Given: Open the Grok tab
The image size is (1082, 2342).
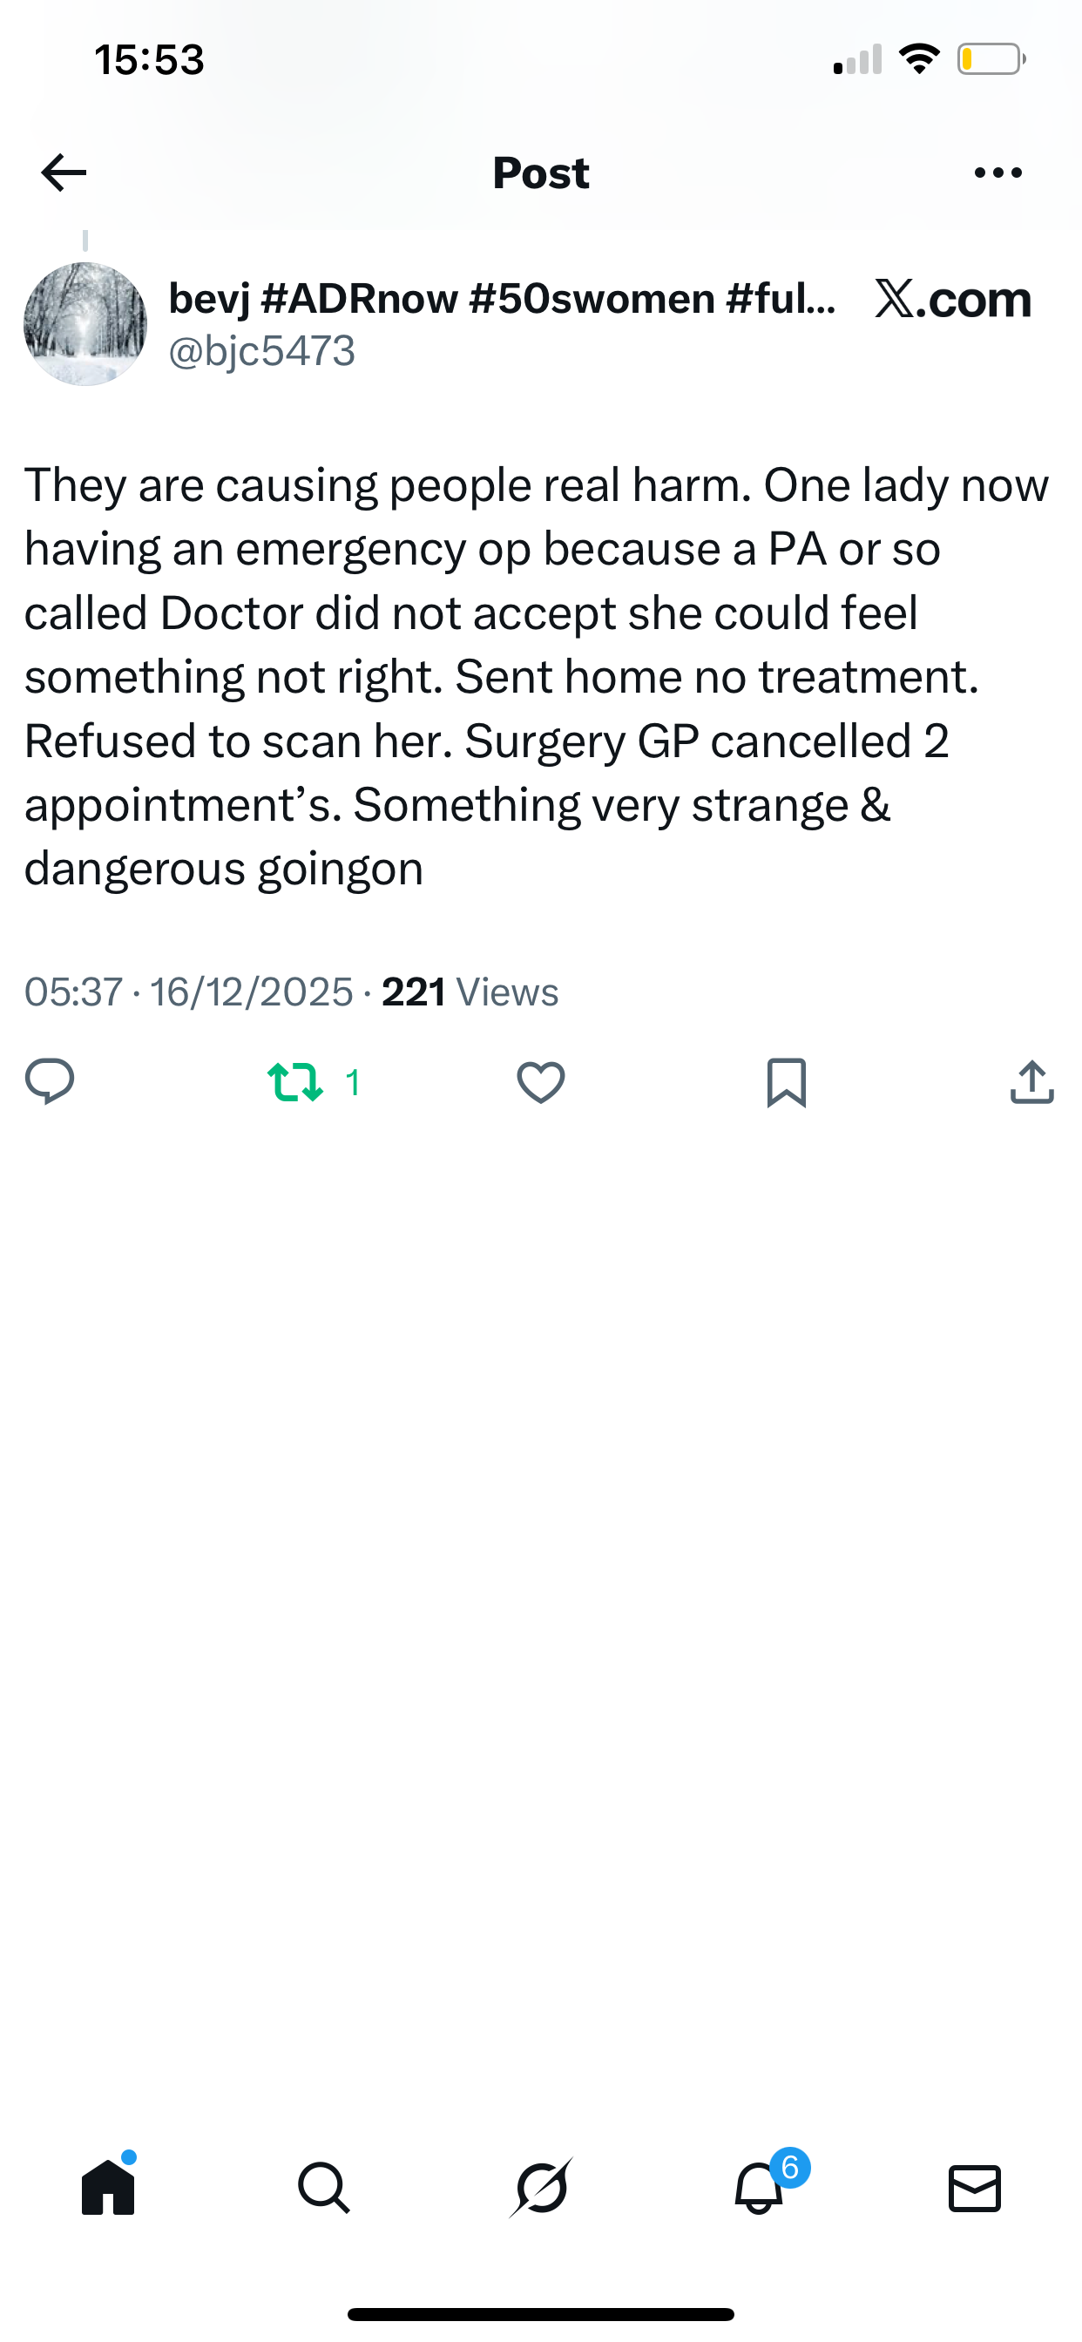Looking at the screenshot, I should pos(541,2187).
